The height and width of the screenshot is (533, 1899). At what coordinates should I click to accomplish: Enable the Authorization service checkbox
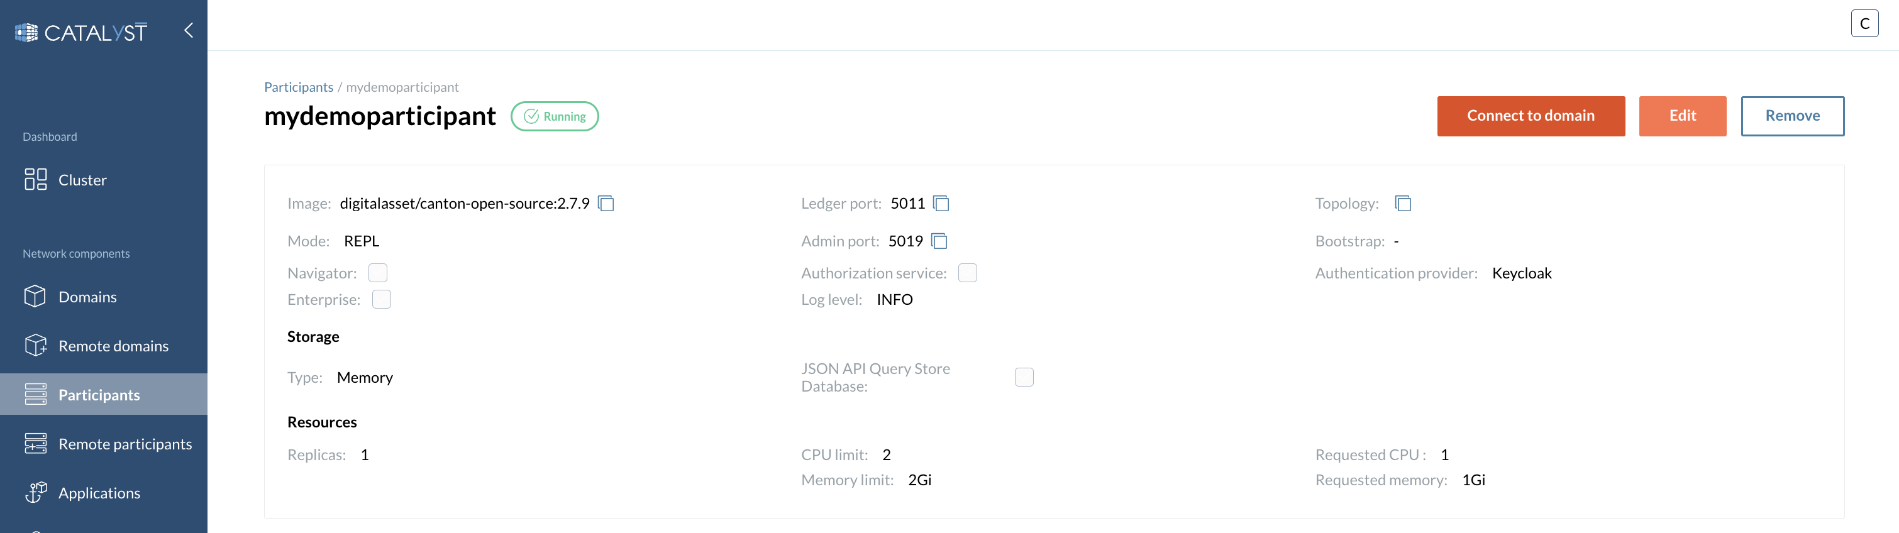(968, 272)
